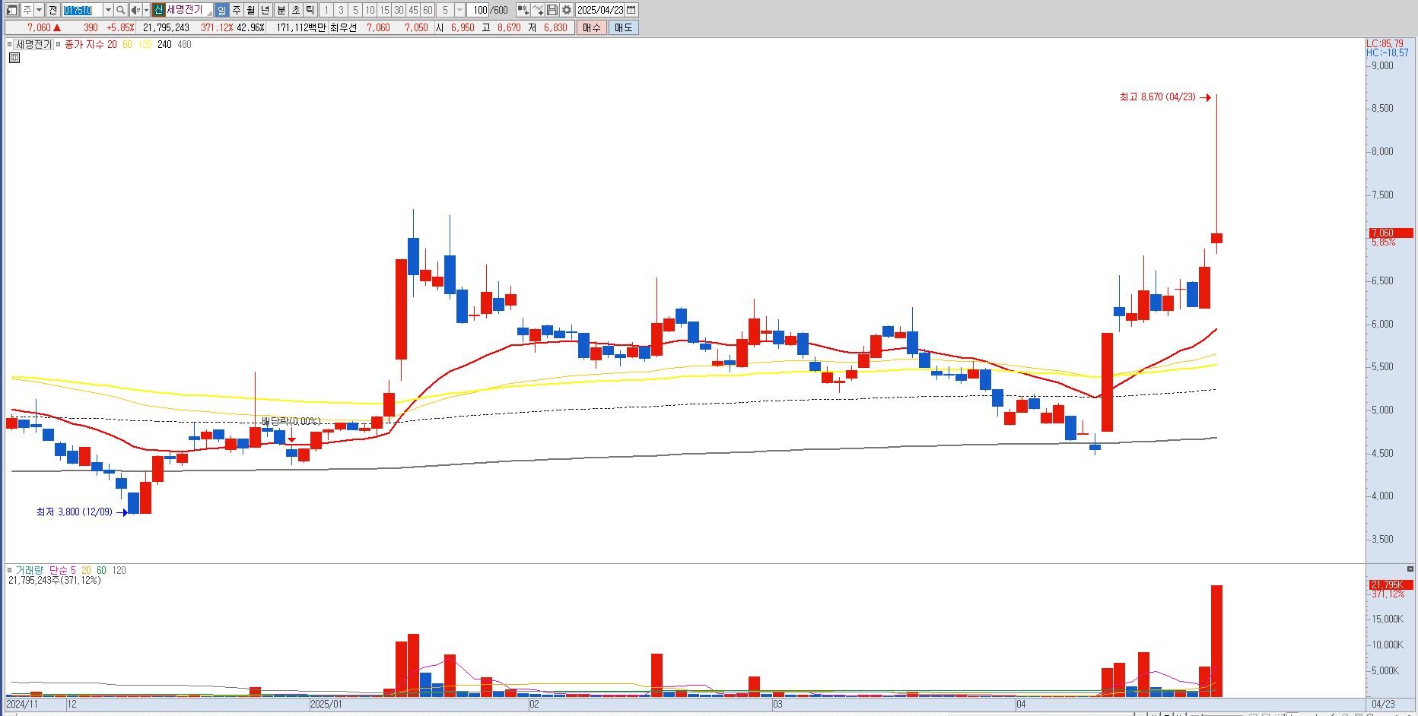Switch chart to daily 일 period
This screenshot has width=1418, height=716.
tap(221, 10)
